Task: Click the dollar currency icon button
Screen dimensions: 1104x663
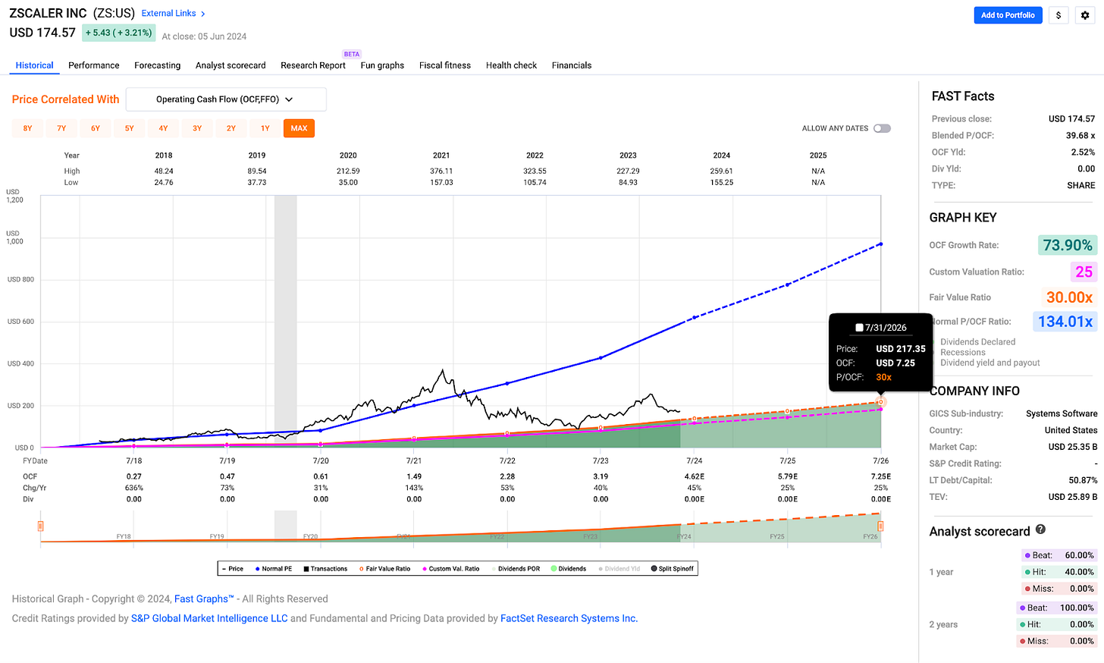Action: point(1059,15)
